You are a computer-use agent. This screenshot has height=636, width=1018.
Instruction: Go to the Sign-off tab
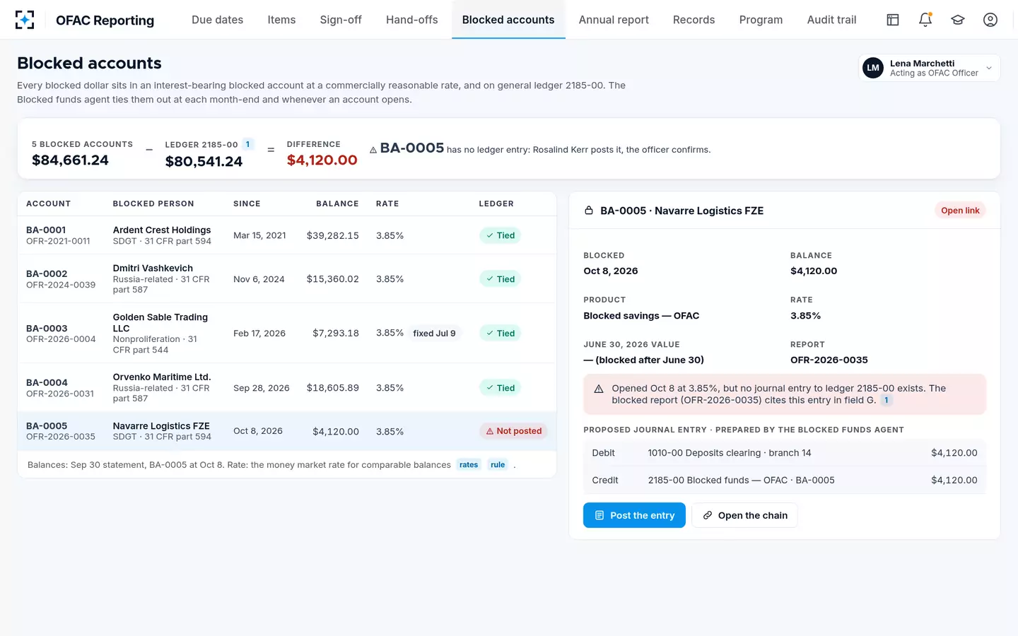(x=341, y=20)
